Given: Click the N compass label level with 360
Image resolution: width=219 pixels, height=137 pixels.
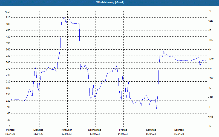Looking at the screenshot, I should pos(210,50).
